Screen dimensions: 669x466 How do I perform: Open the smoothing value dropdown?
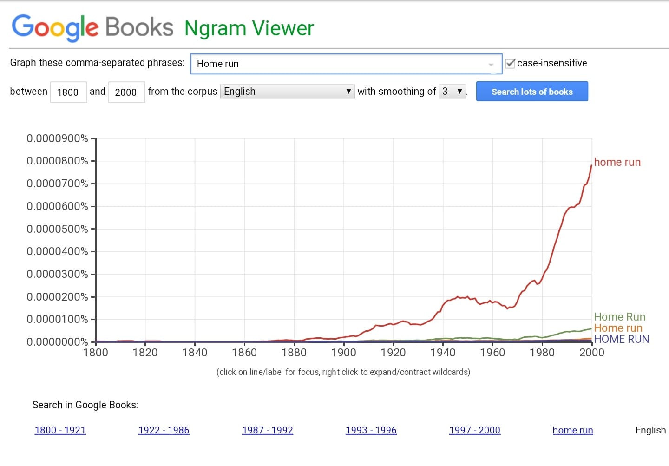click(452, 92)
